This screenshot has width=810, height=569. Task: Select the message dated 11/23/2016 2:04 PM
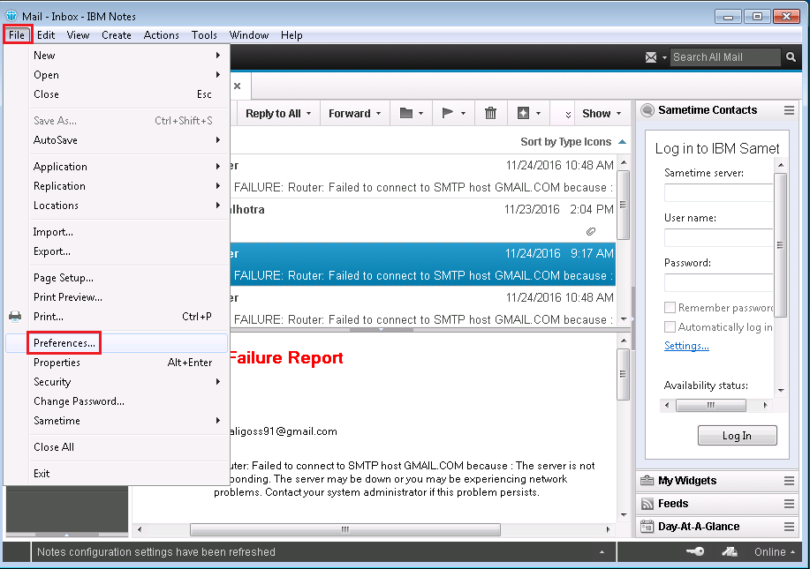tap(422, 221)
